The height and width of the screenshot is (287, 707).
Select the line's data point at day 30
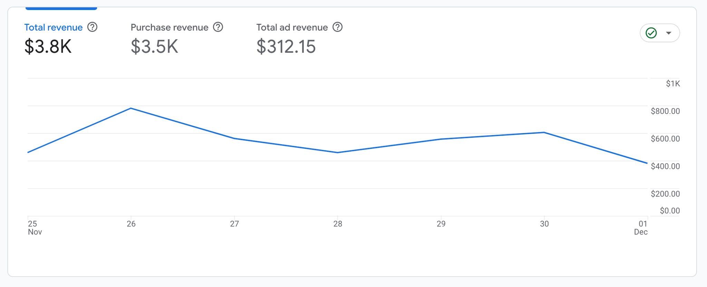544,132
